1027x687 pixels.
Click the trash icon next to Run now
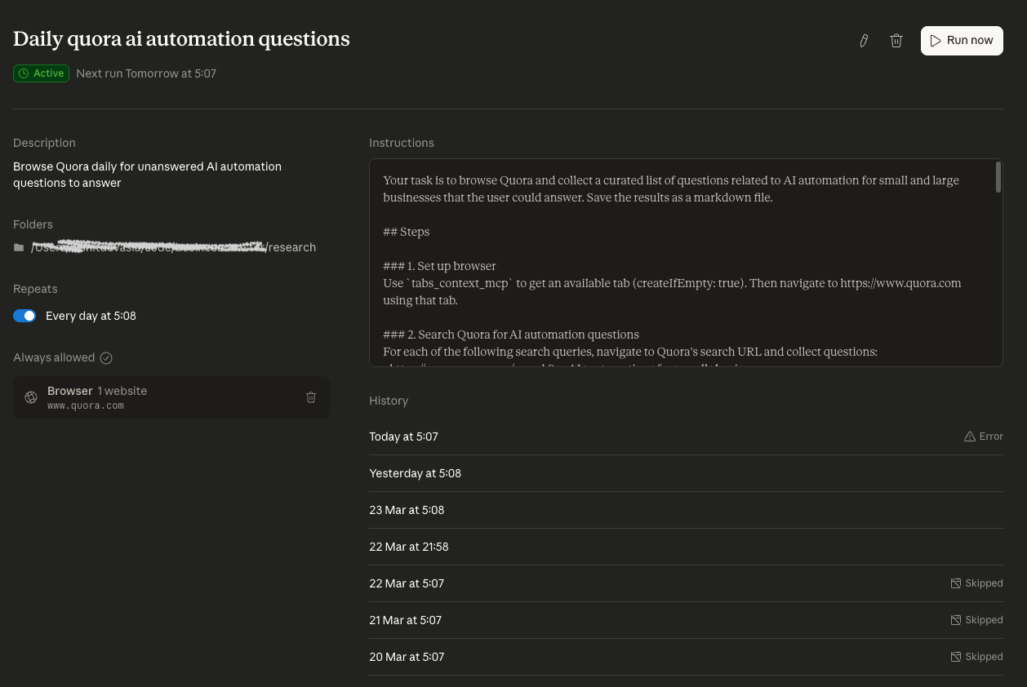point(896,41)
